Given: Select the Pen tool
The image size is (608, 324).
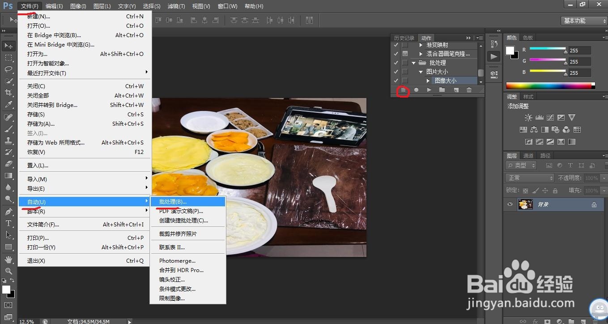Looking at the screenshot, I should [x=9, y=212].
